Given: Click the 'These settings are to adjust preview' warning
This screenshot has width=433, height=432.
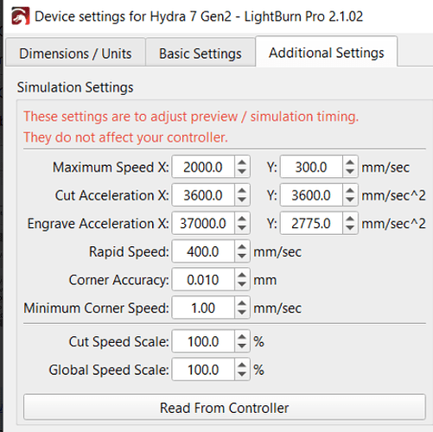Looking at the screenshot, I should [x=191, y=117].
